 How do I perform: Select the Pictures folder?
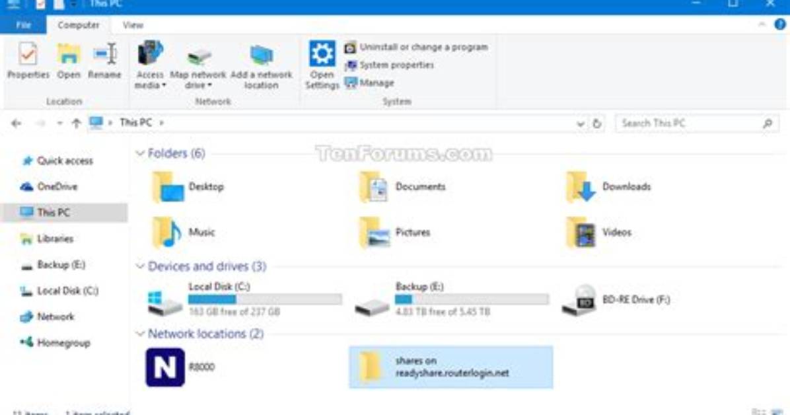[394, 233]
